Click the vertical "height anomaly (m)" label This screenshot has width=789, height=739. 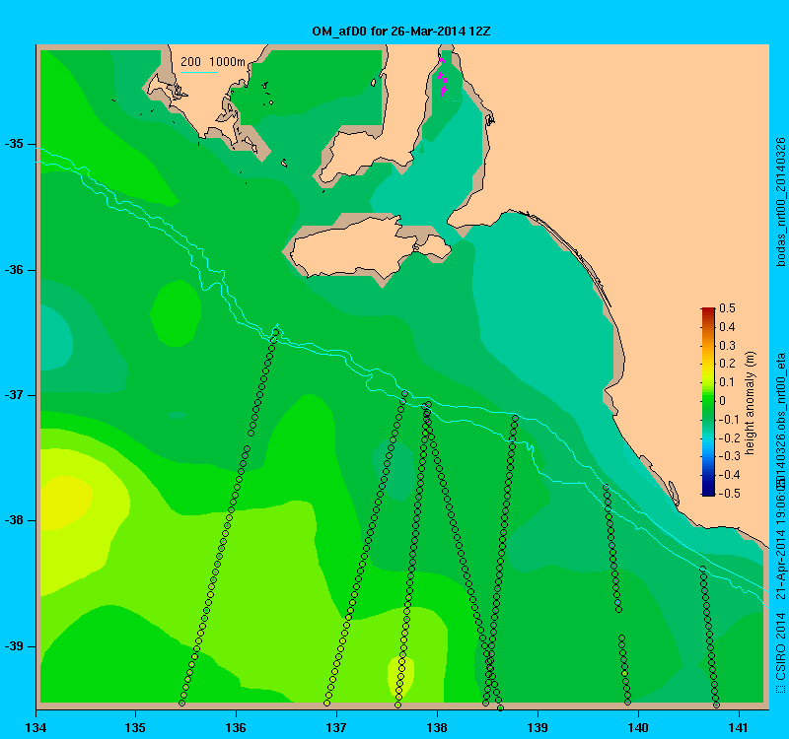751,403
